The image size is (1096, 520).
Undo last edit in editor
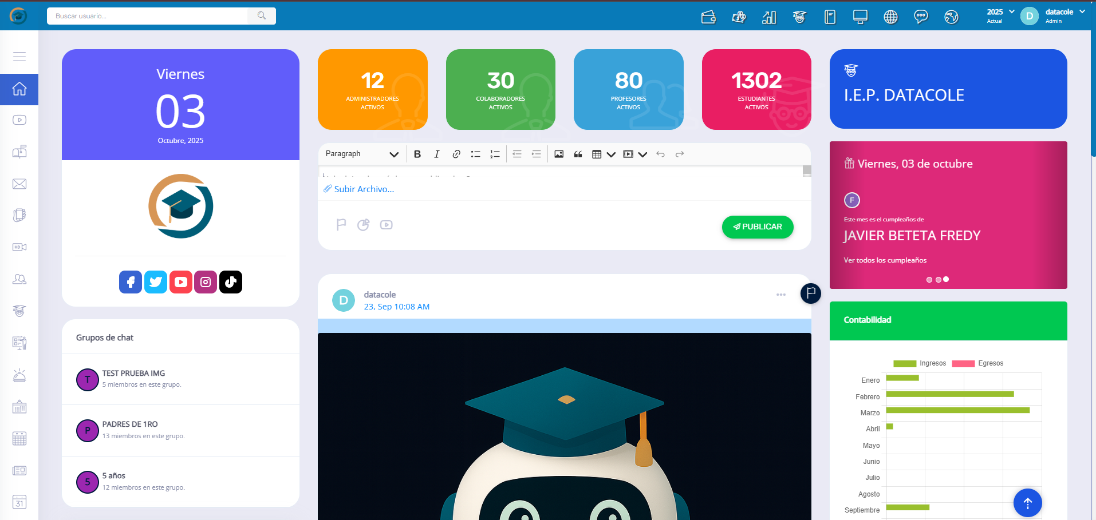pos(660,154)
